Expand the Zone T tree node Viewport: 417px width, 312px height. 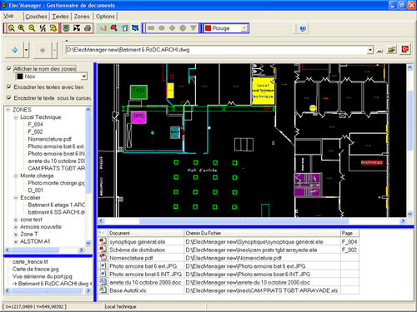16,235
